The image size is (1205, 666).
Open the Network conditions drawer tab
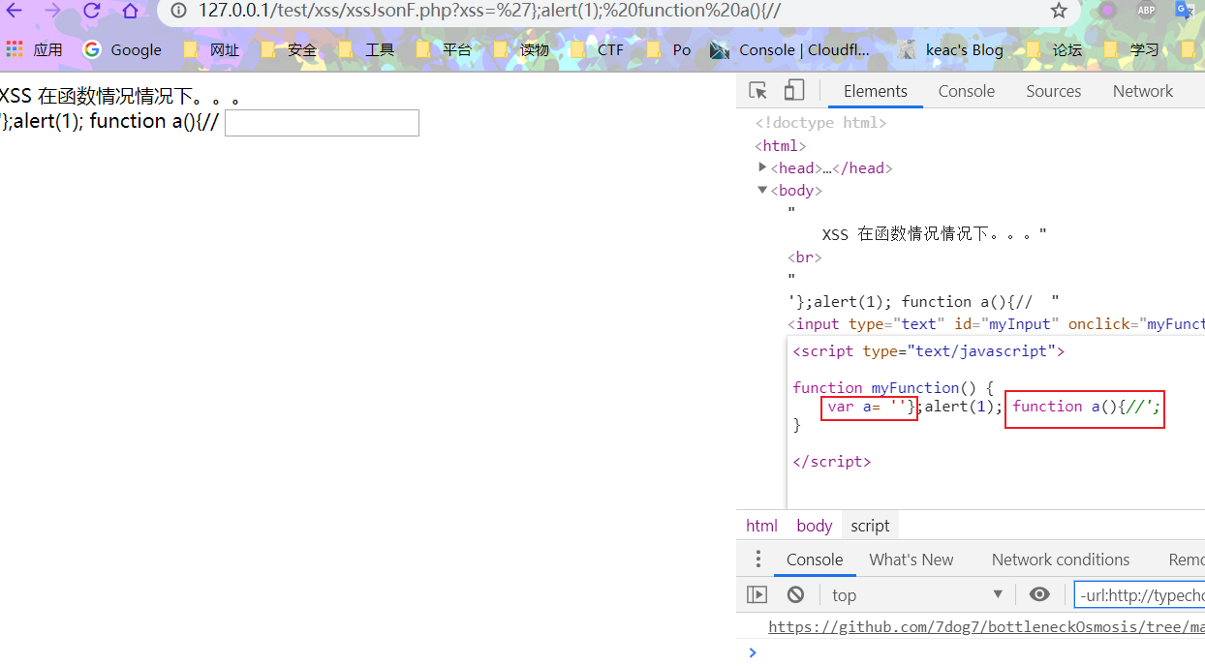click(x=1061, y=560)
